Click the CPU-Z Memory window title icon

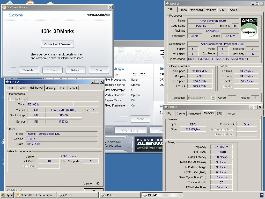point(166,107)
